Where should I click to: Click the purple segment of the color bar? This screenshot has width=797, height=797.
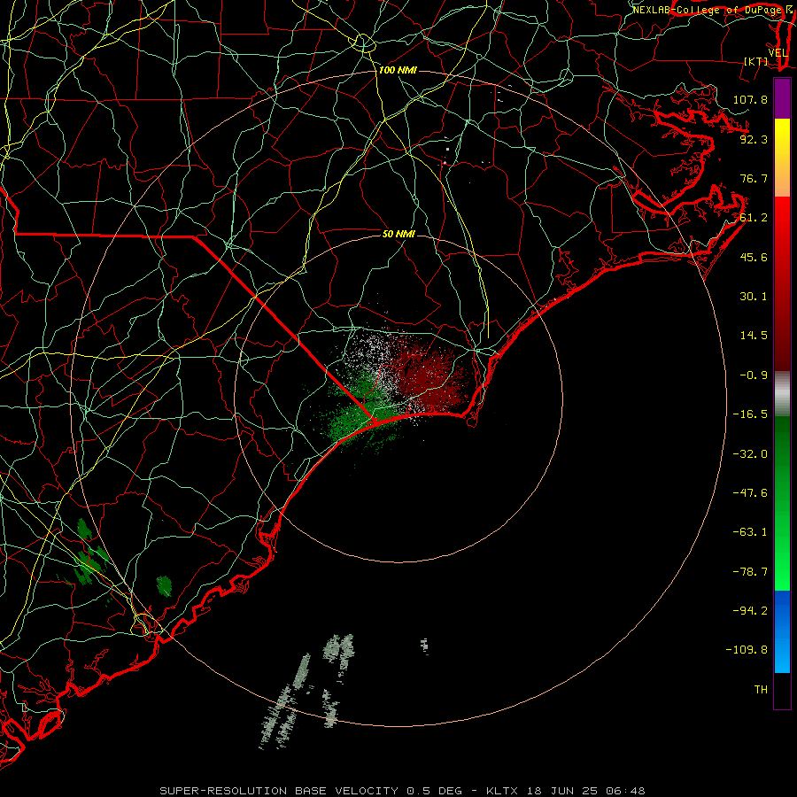tap(782, 98)
